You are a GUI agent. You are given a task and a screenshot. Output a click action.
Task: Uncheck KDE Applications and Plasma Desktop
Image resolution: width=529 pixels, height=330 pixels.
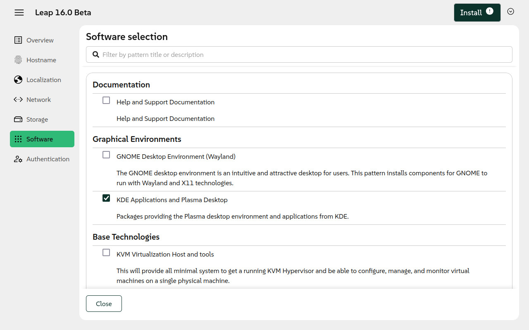(x=106, y=198)
